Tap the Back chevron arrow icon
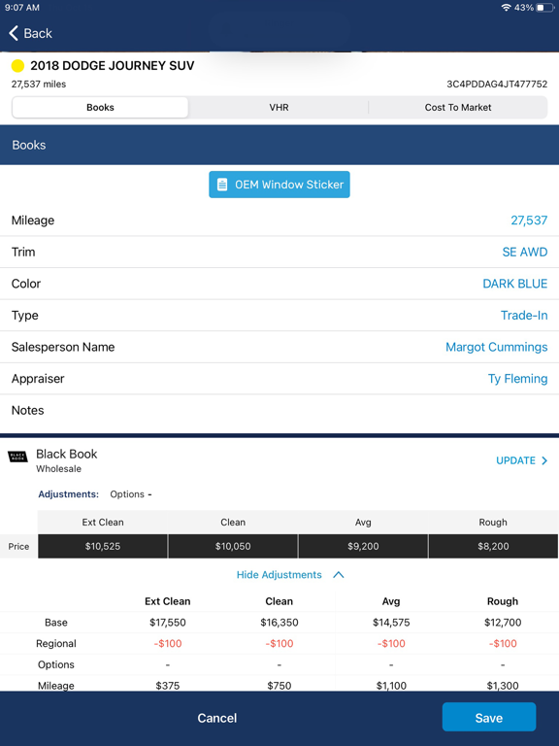Viewport: 559px width, 746px height. (x=14, y=33)
